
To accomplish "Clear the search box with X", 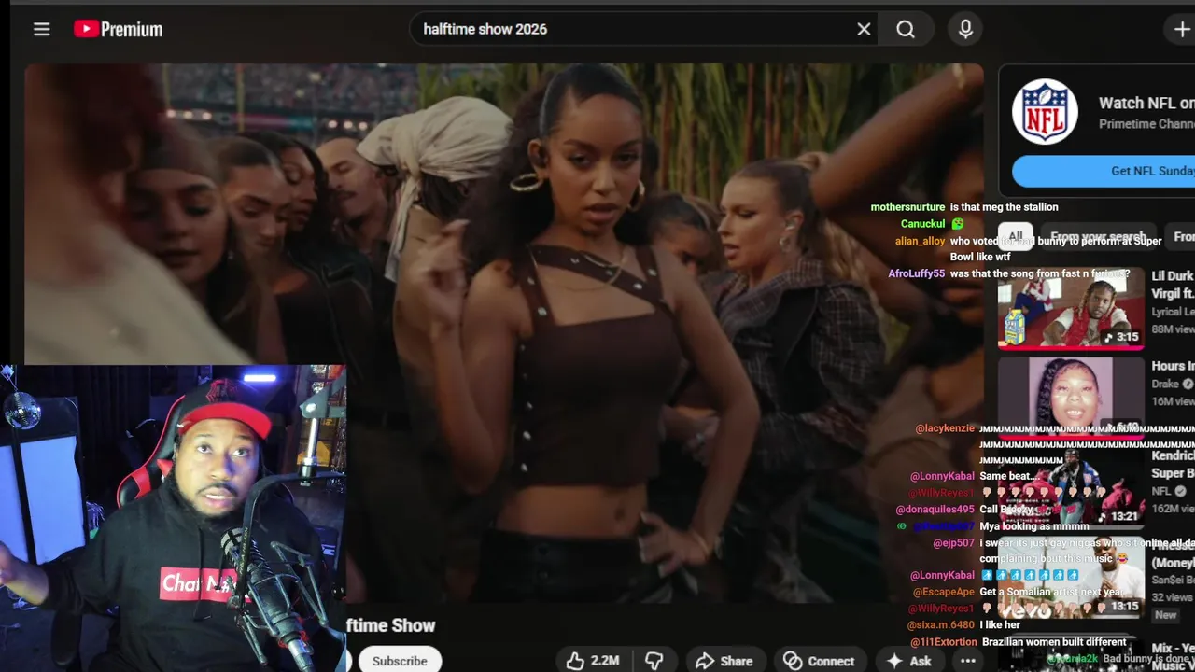I will click(x=864, y=29).
